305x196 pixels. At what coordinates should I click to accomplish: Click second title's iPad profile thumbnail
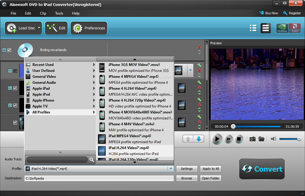pos(182,88)
